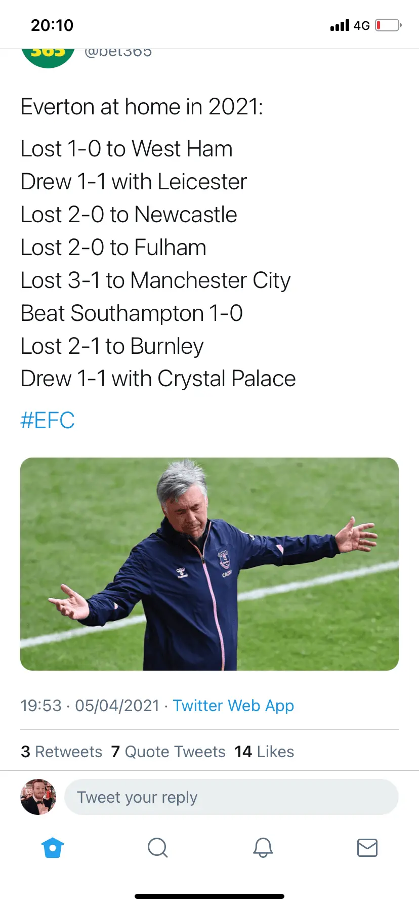Show the 14 Likes list
419x907 pixels.
(264, 752)
